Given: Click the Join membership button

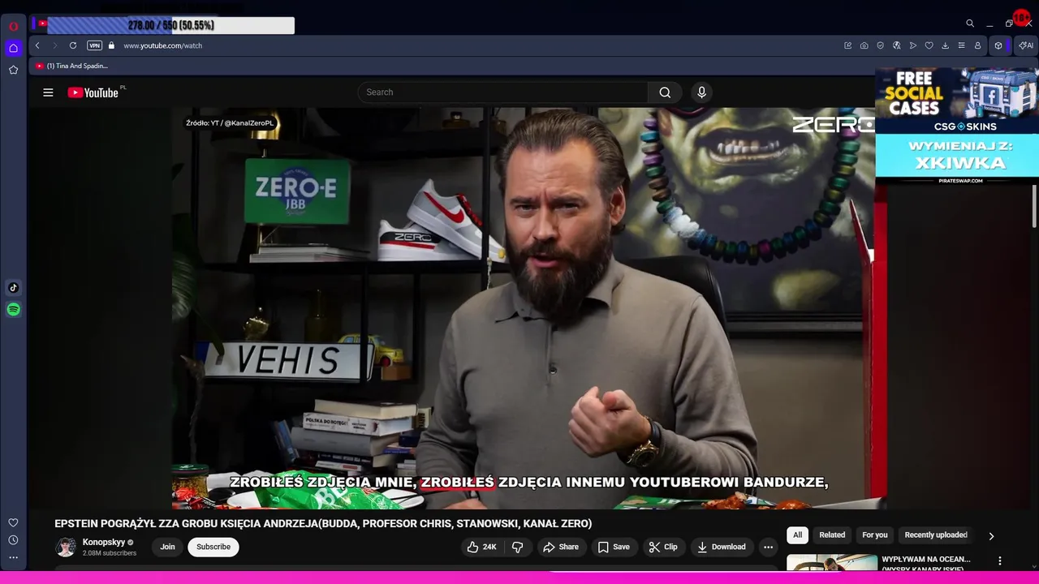Looking at the screenshot, I should pos(167,547).
